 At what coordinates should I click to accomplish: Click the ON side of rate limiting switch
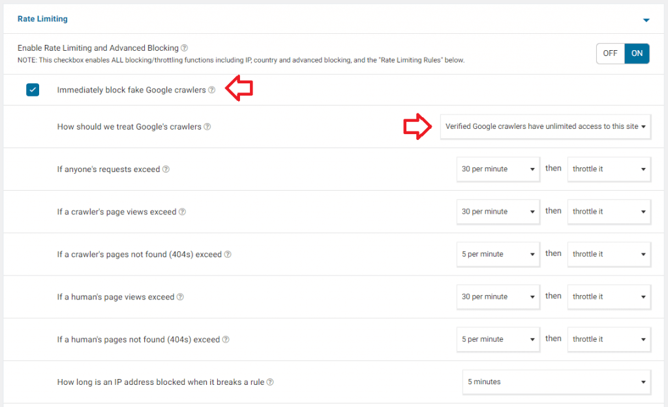point(637,53)
